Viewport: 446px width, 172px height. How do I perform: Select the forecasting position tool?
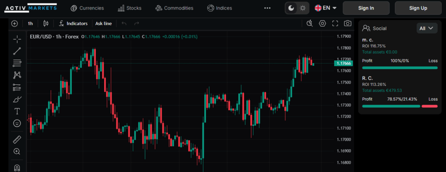(17, 87)
